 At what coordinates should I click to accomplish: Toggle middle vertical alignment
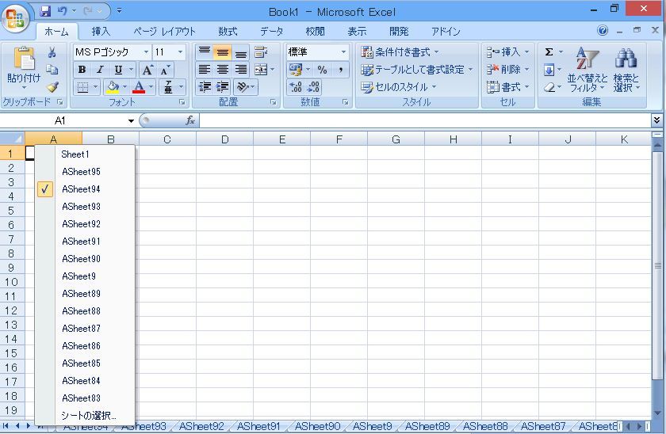tap(223, 52)
